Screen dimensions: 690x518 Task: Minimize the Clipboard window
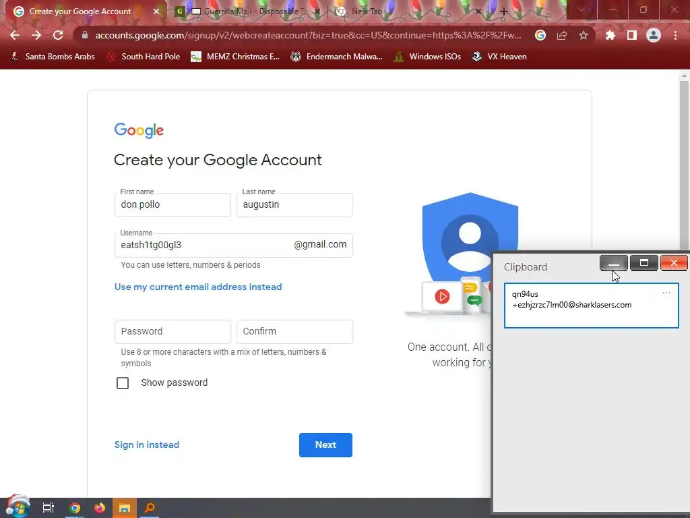click(613, 263)
